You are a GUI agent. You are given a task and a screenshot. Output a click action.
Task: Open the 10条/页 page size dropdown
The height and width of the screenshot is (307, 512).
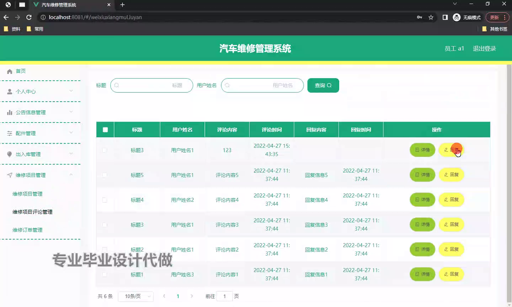(x=136, y=296)
